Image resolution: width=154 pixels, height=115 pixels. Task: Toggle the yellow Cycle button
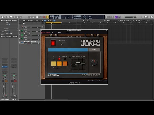pos(47,17)
